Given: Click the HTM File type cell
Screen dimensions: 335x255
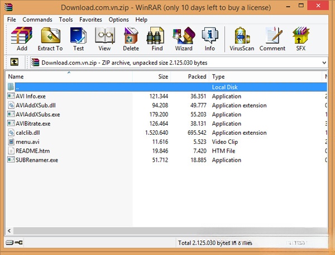Looking at the screenshot, I should [x=223, y=151].
